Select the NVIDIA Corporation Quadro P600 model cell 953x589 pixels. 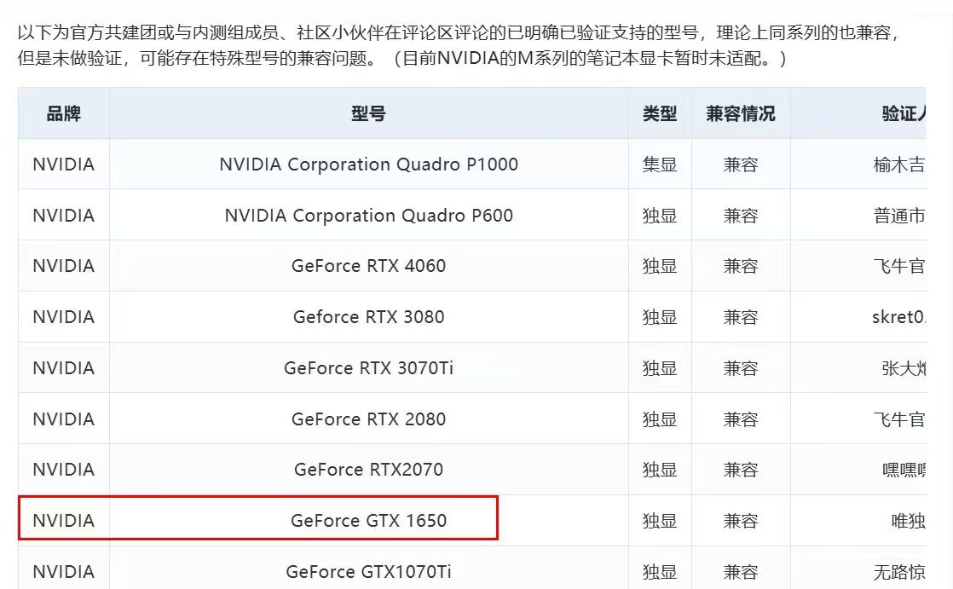(368, 215)
